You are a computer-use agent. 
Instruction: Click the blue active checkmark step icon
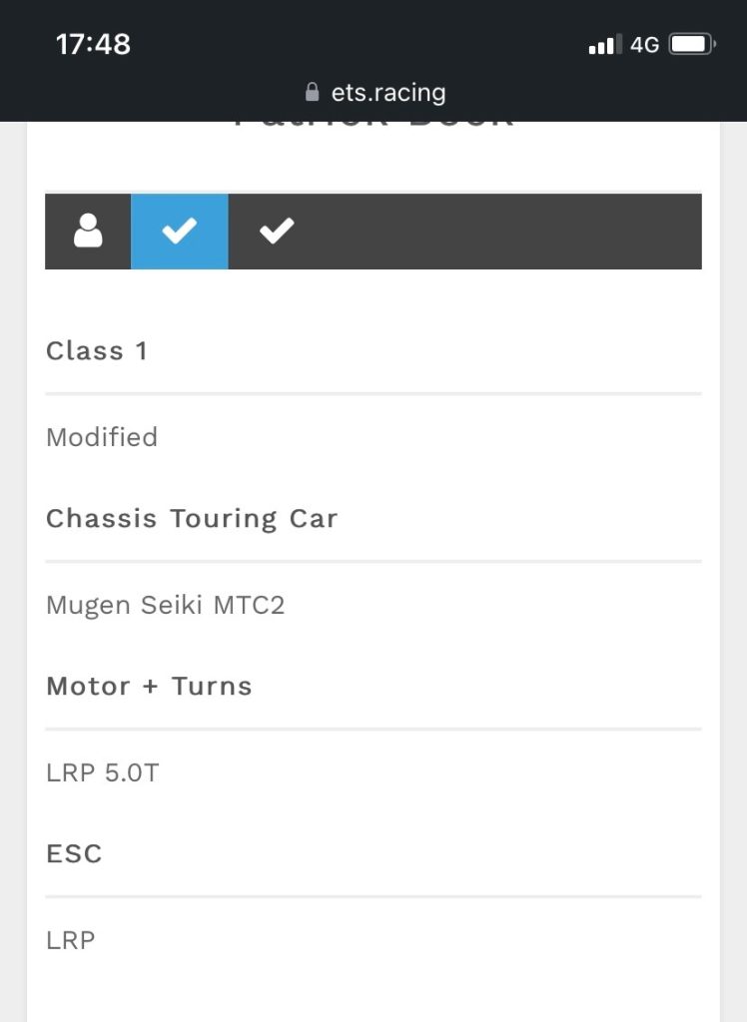click(179, 231)
